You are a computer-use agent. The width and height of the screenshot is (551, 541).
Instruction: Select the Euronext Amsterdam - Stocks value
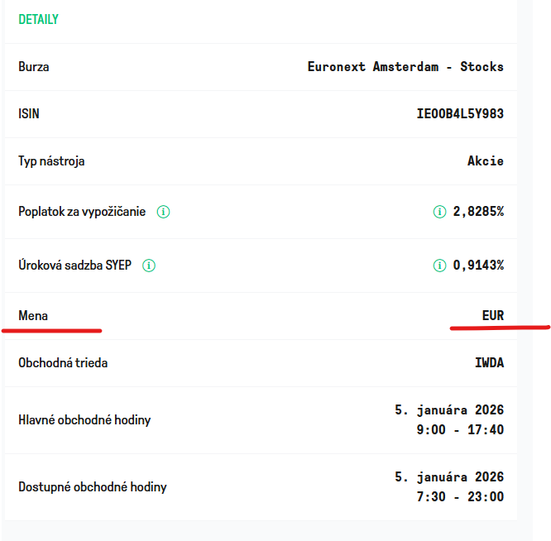(405, 67)
